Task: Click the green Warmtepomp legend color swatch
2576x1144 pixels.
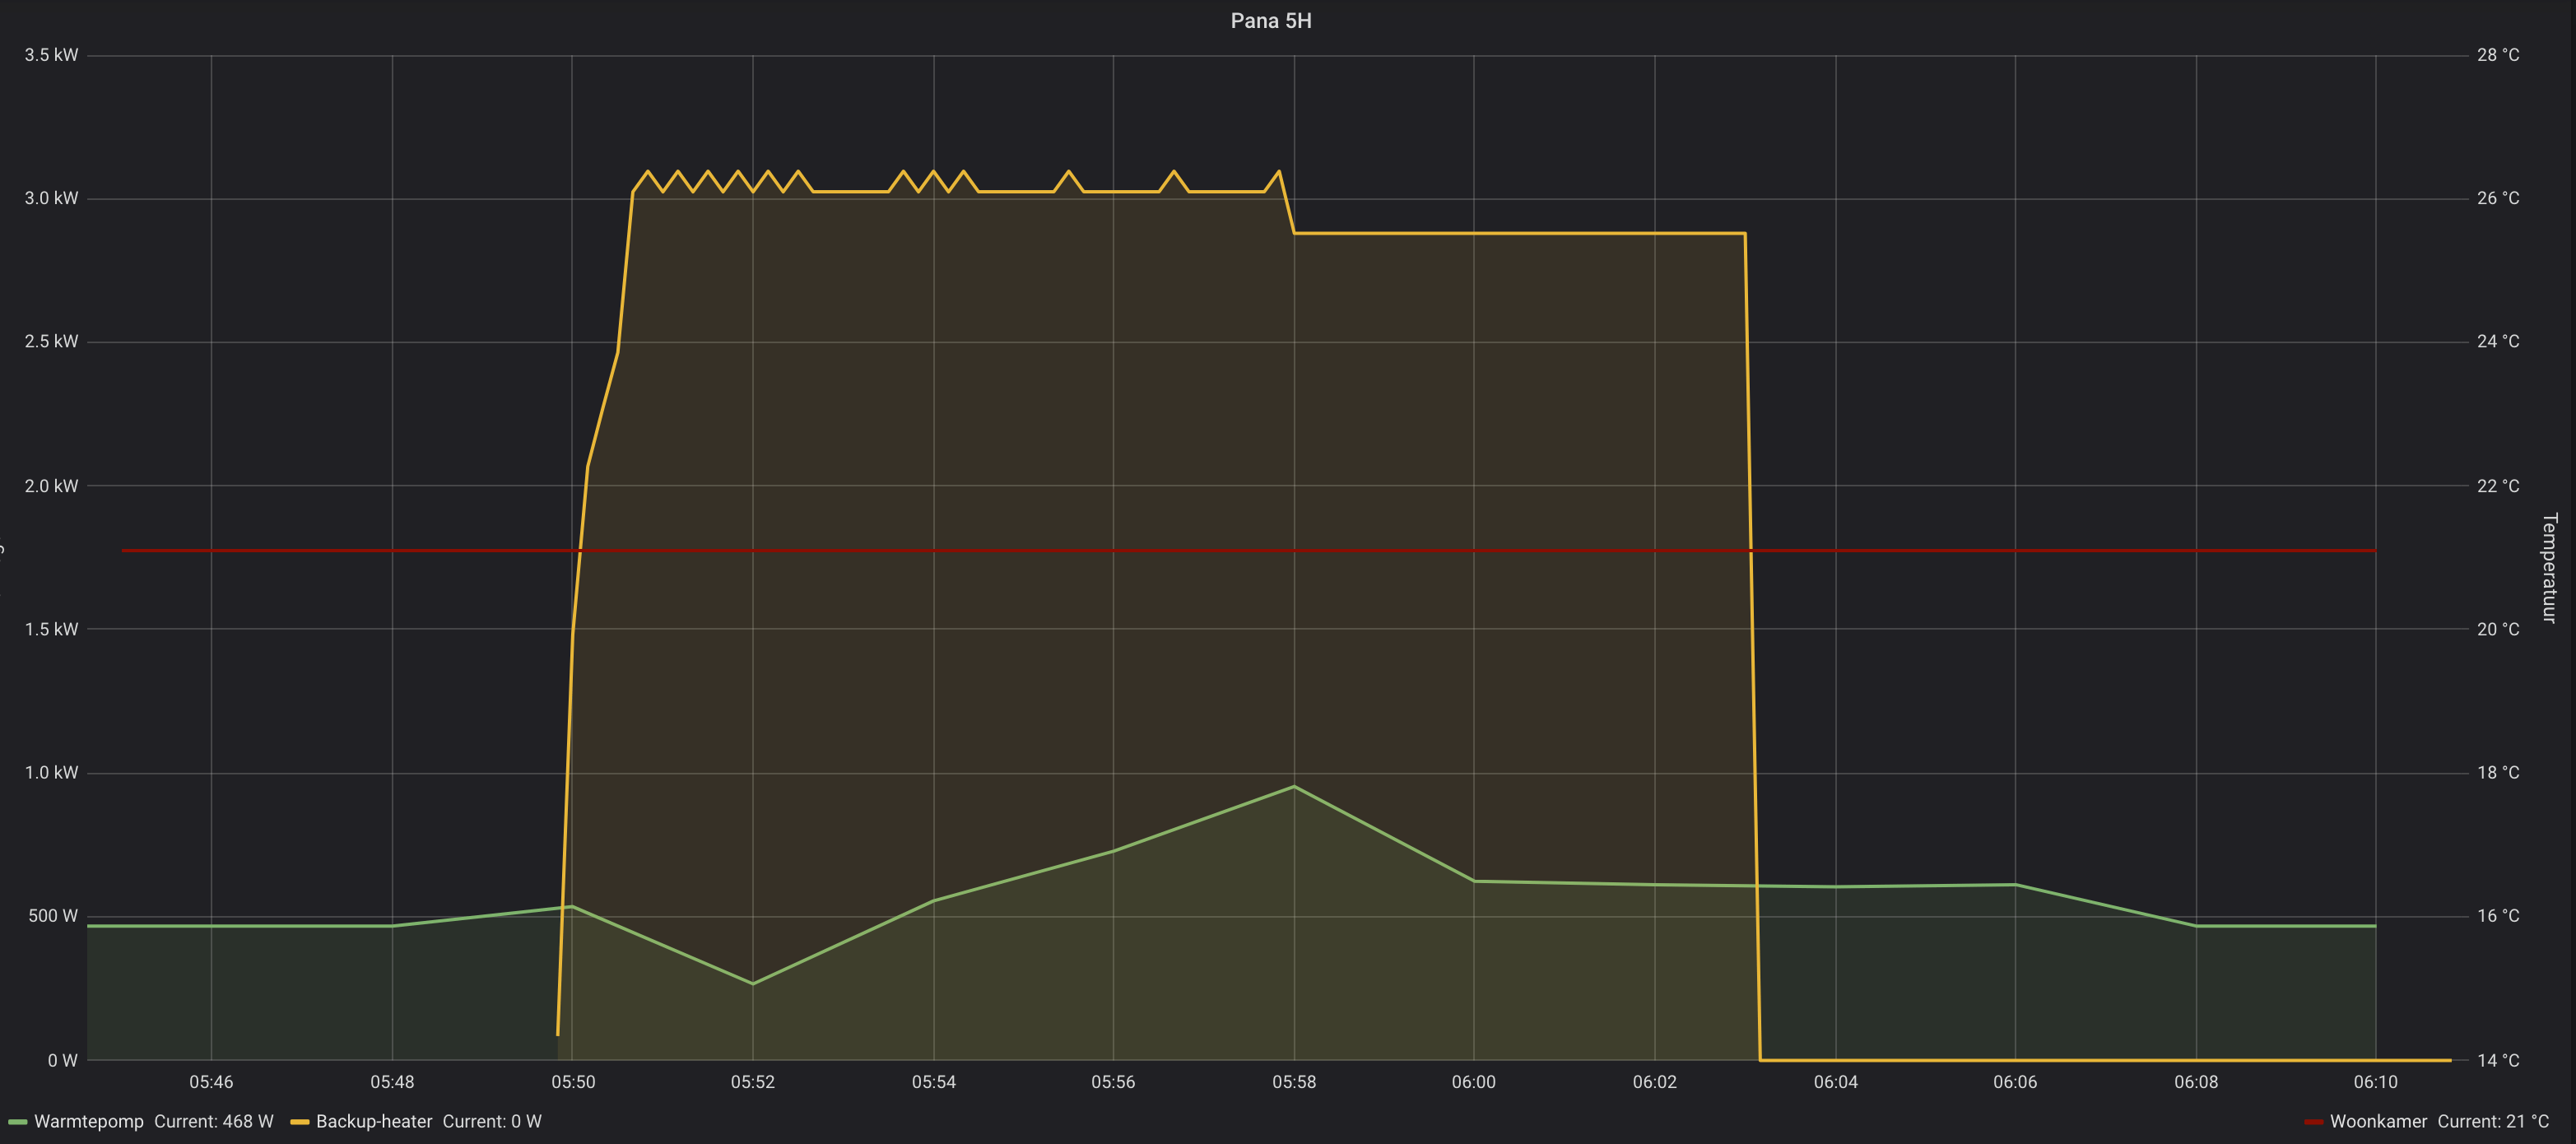Action: pyautogui.click(x=17, y=1122)
